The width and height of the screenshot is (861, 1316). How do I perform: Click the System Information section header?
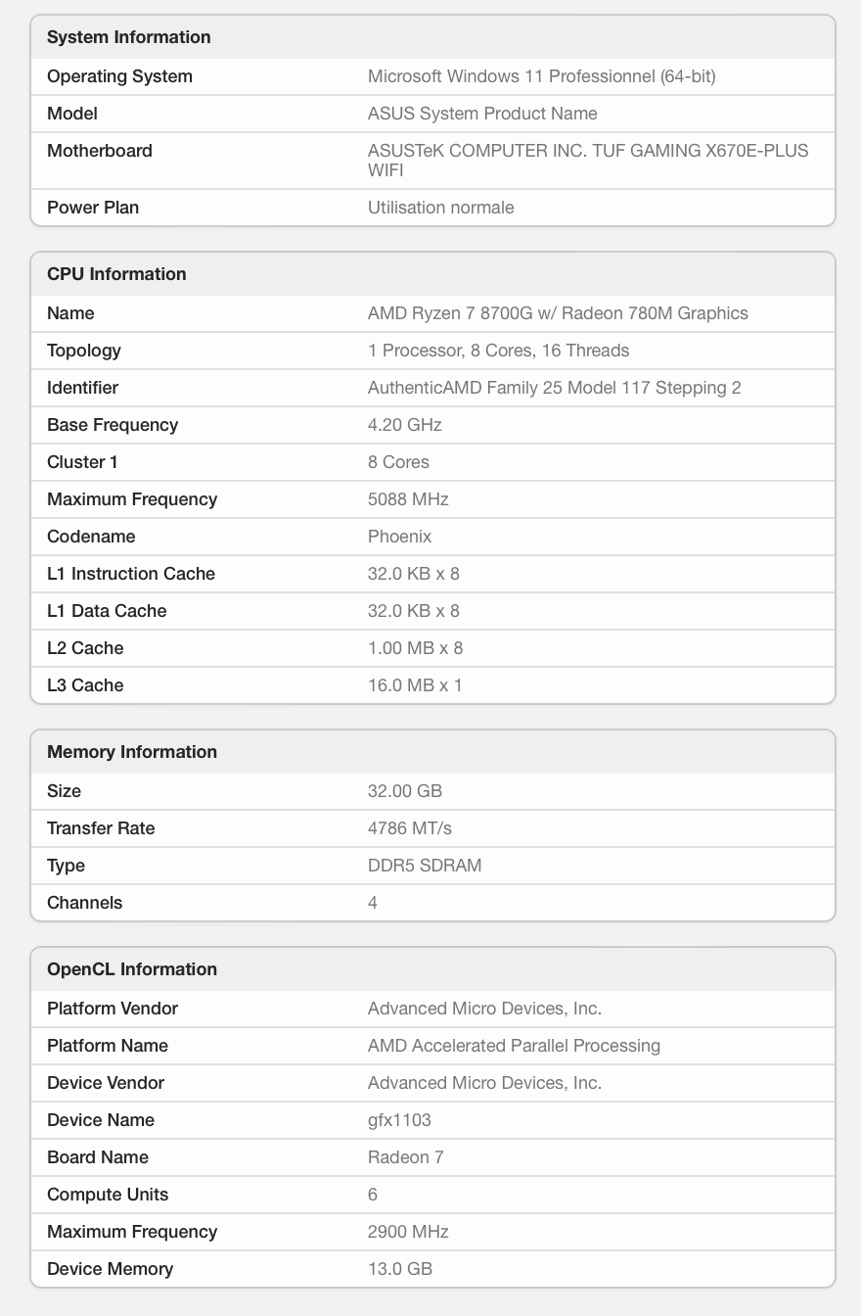tap(128, 37)
